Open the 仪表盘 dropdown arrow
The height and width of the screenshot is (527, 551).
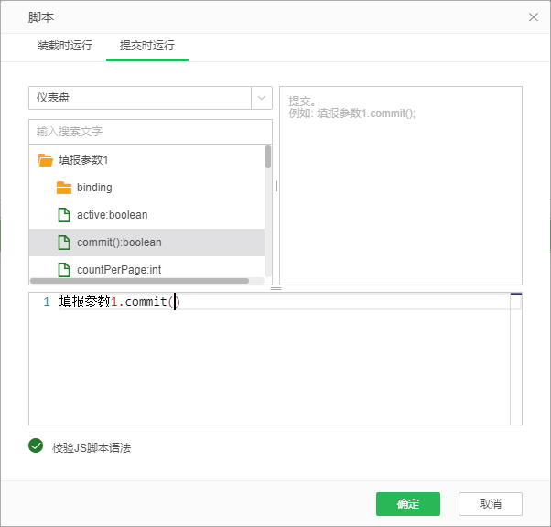(261, 98)
